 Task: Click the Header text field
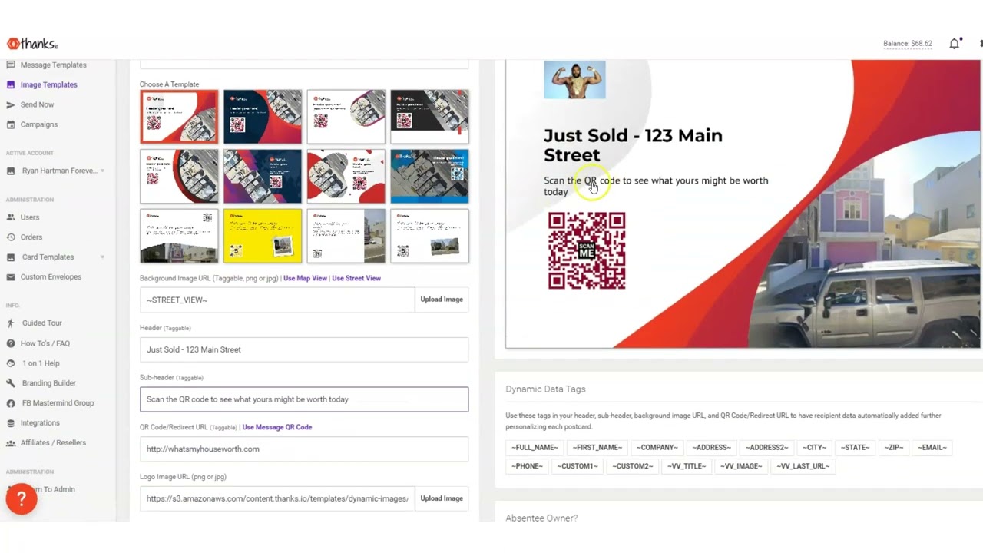click(304, 349)
